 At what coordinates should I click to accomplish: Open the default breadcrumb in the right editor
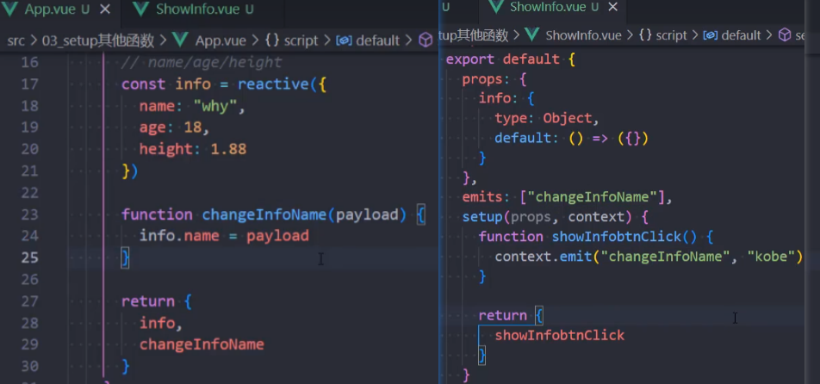[741, 35]
